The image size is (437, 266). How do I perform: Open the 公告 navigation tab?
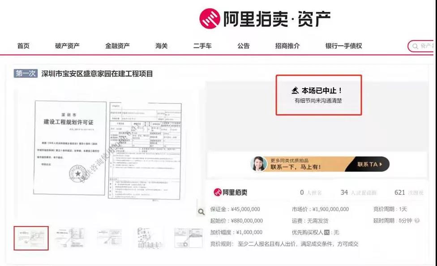click(244, 46)
